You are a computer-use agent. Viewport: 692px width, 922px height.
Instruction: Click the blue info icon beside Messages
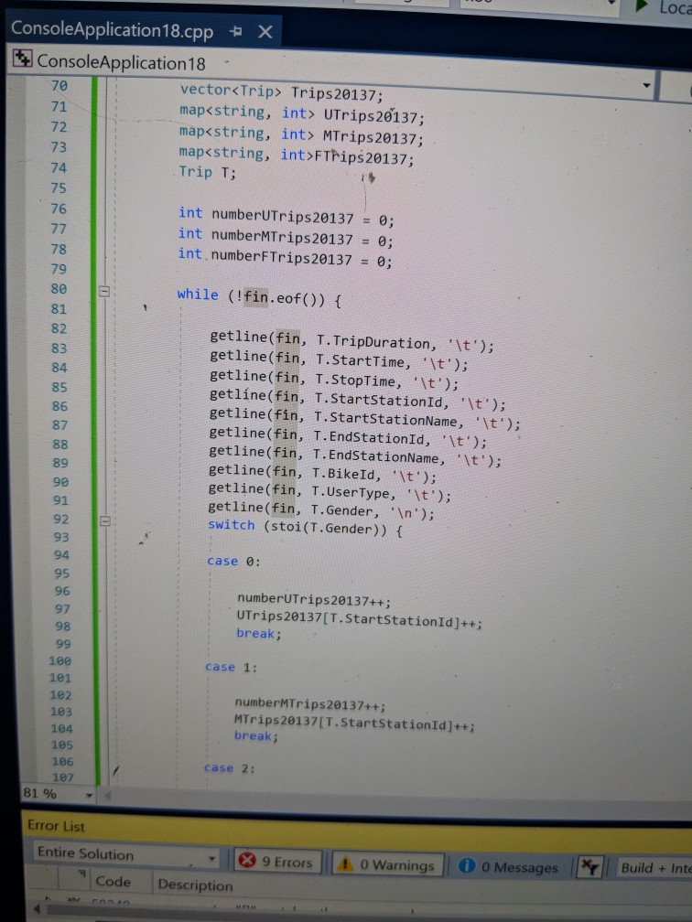pos(466,865)
